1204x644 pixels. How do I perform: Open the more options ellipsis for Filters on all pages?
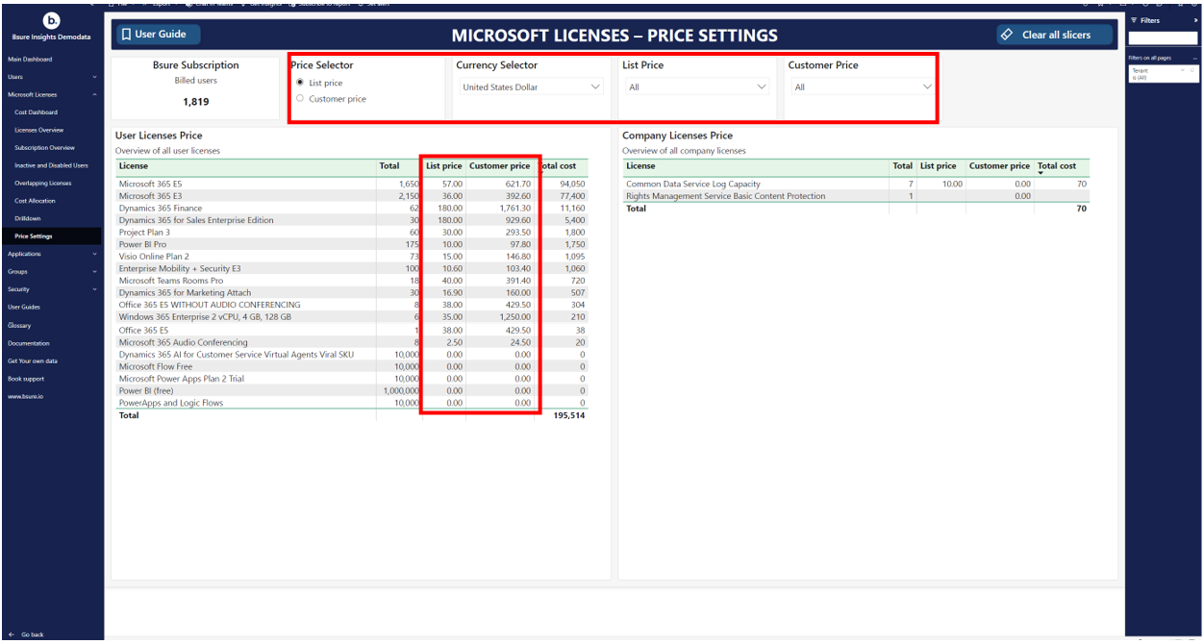tap(1193, 58)
